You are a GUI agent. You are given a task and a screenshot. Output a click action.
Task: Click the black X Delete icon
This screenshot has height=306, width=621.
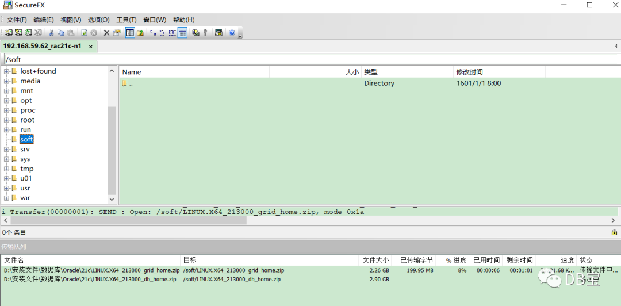106,33
